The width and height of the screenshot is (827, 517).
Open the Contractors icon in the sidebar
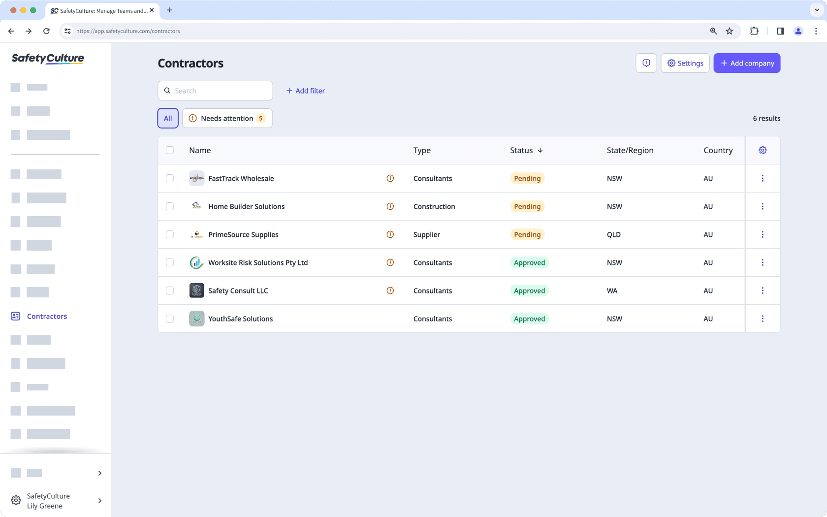pyautogui.click(x=16, y=316)
